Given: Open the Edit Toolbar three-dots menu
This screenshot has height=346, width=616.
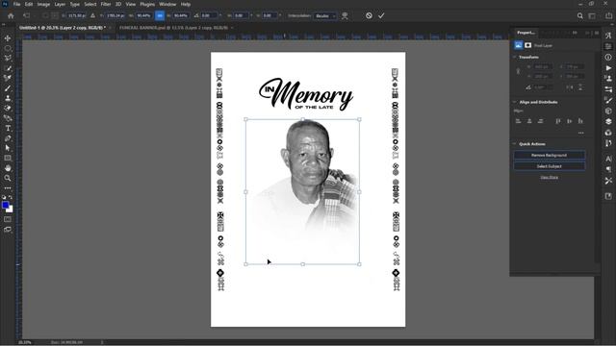Looking at the screenshot, I should (x=8, y=188).
